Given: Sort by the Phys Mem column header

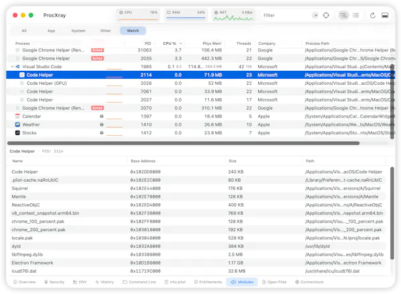Looking at the screenshot, I should coord(212,43).
